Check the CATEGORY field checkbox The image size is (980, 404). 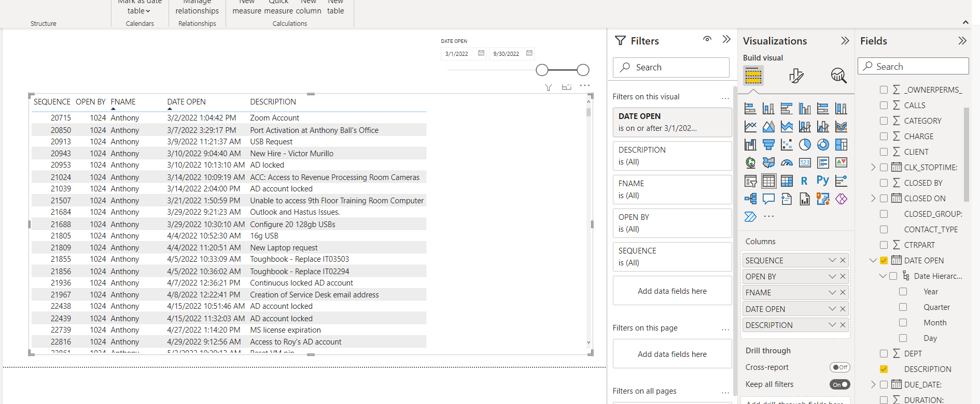[x=884, y=121]
